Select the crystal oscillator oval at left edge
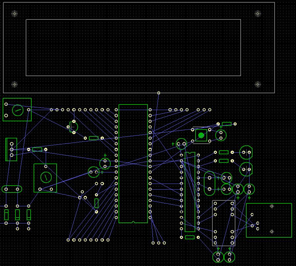 tap(12, 189)
